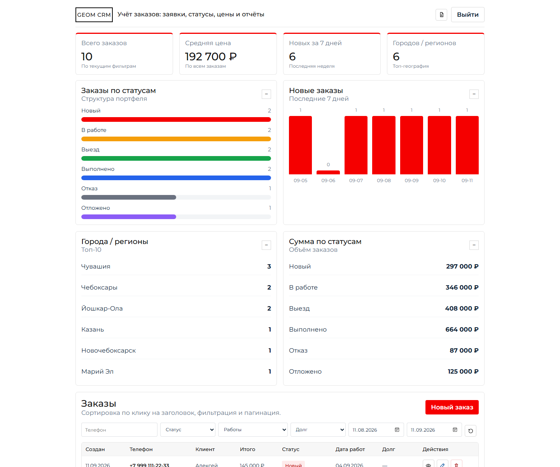
Task: Click the 145 000 ₽ total cell
Action: point(252,465)
